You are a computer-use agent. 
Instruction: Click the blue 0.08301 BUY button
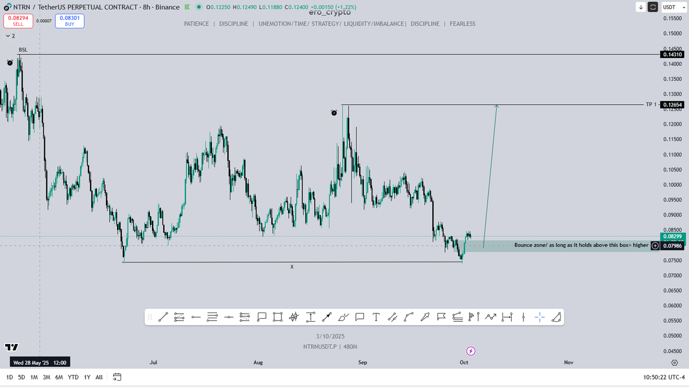click(71, 21)
